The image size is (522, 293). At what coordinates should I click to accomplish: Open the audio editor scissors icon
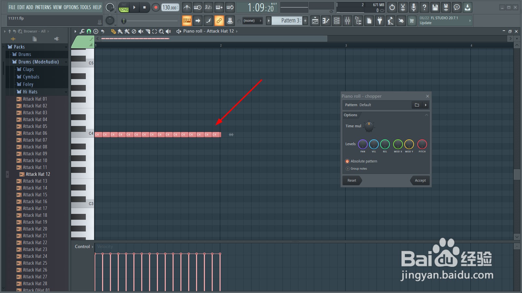pyautogui.click(x=403, y=7)
